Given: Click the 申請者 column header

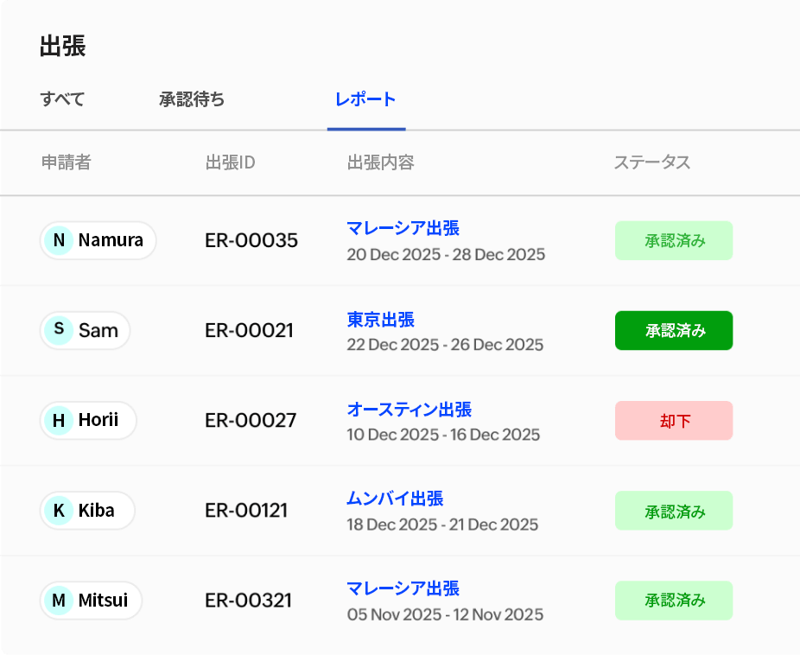Looking at the screenshot, I should [x=63, y=162].
